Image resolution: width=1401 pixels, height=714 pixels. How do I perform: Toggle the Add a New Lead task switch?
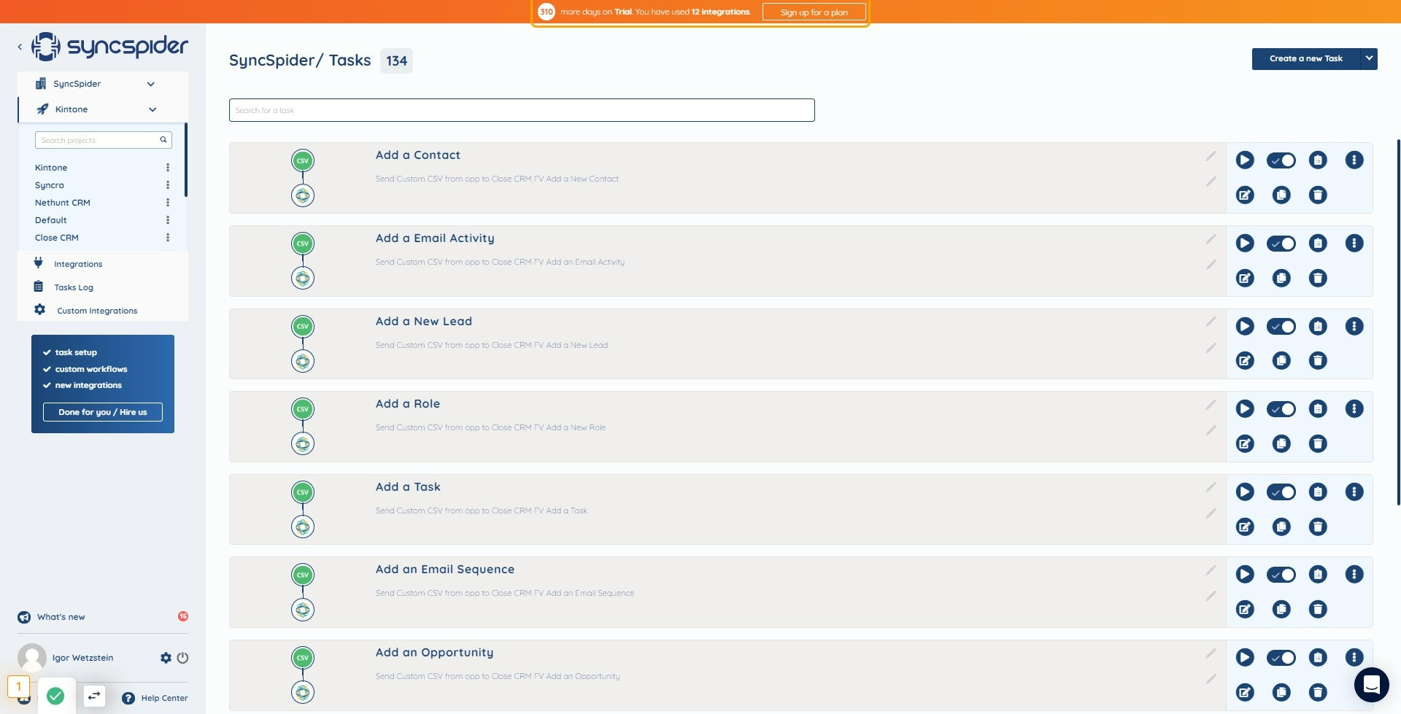pyautogui.click(x=1281, y=326)
